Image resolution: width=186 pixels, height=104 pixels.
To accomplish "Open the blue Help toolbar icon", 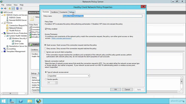I will pyautogui.click(x=18, y=8).
